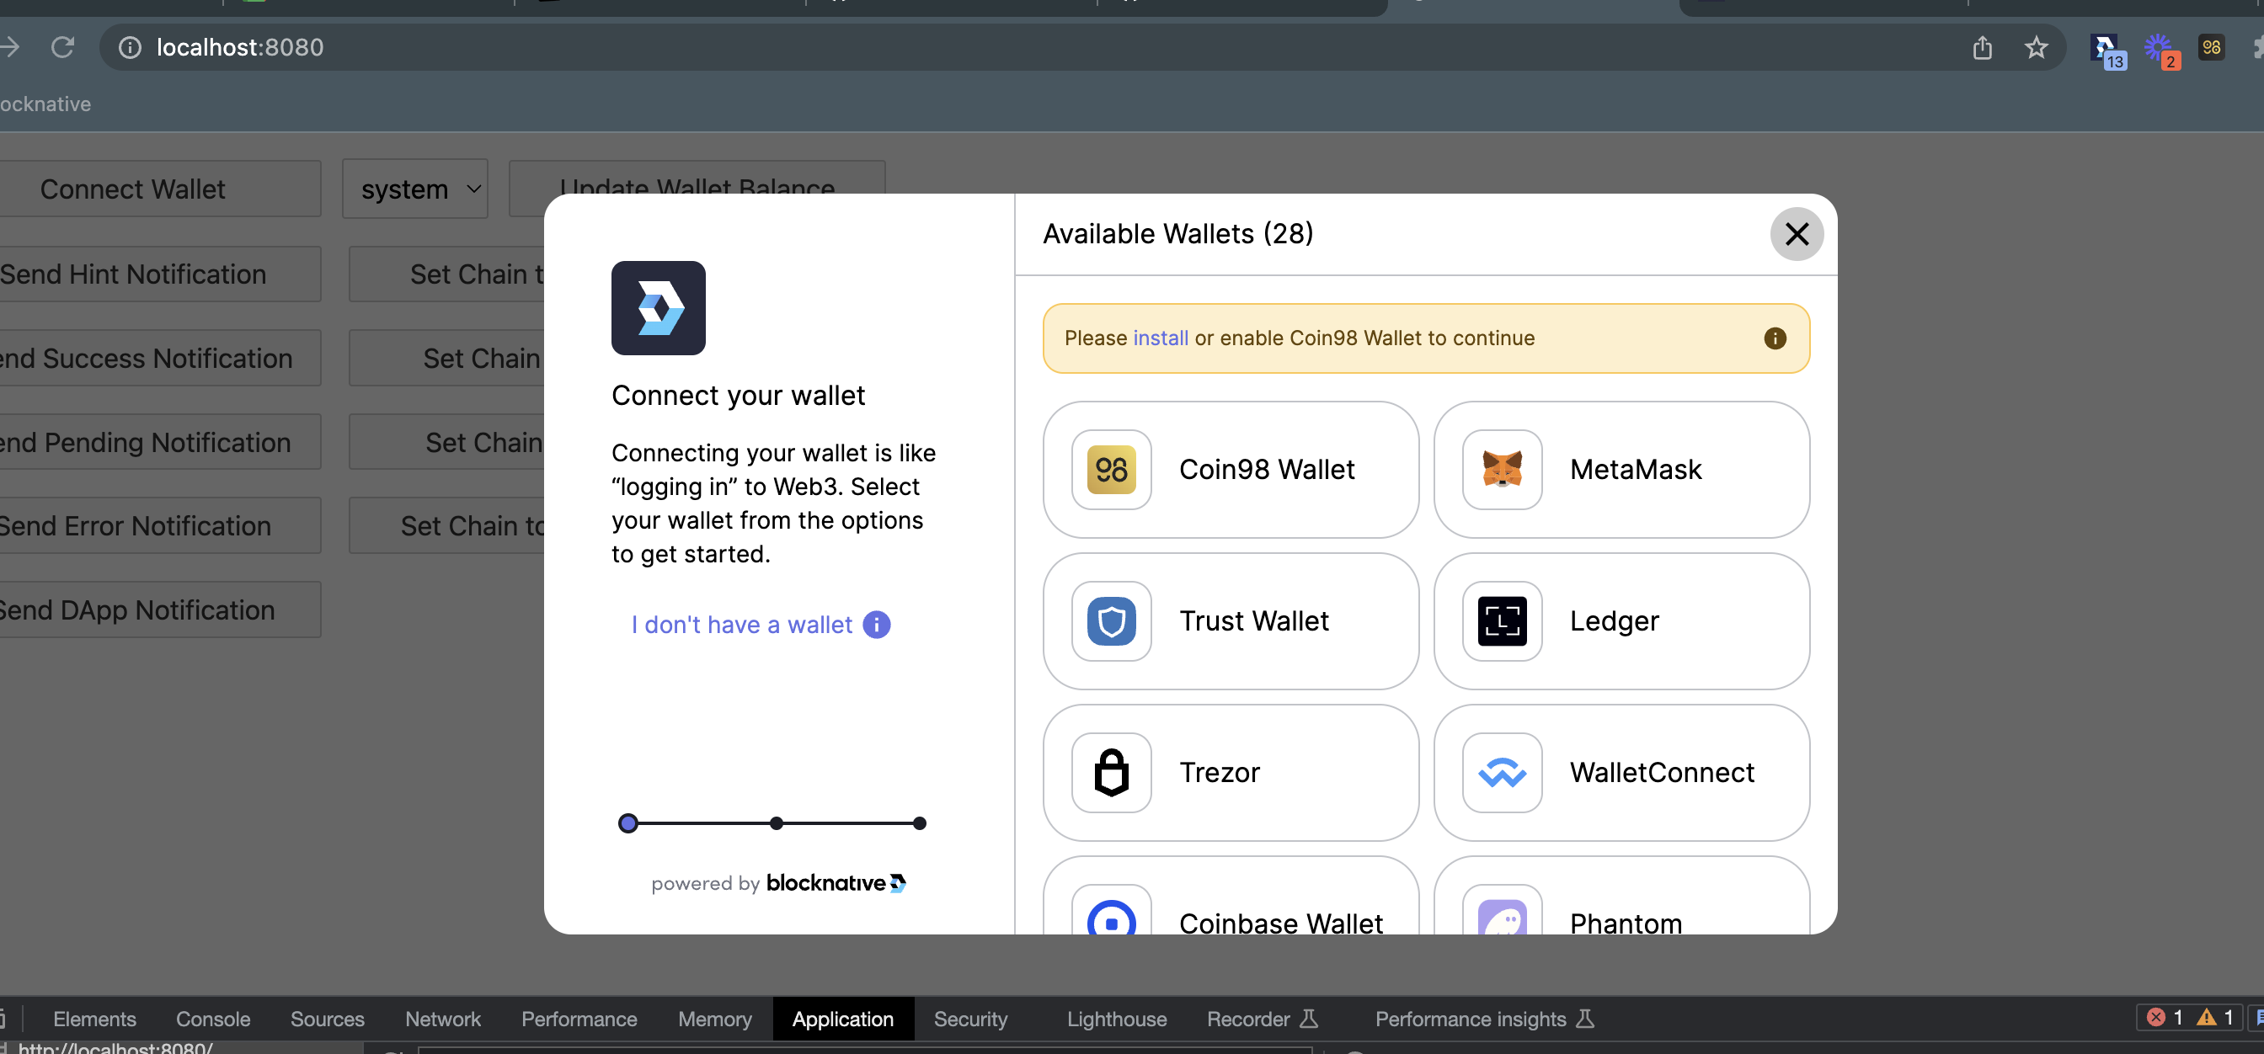
Task: Select the Ledger wallet icon
Action: coord(1501,621)
